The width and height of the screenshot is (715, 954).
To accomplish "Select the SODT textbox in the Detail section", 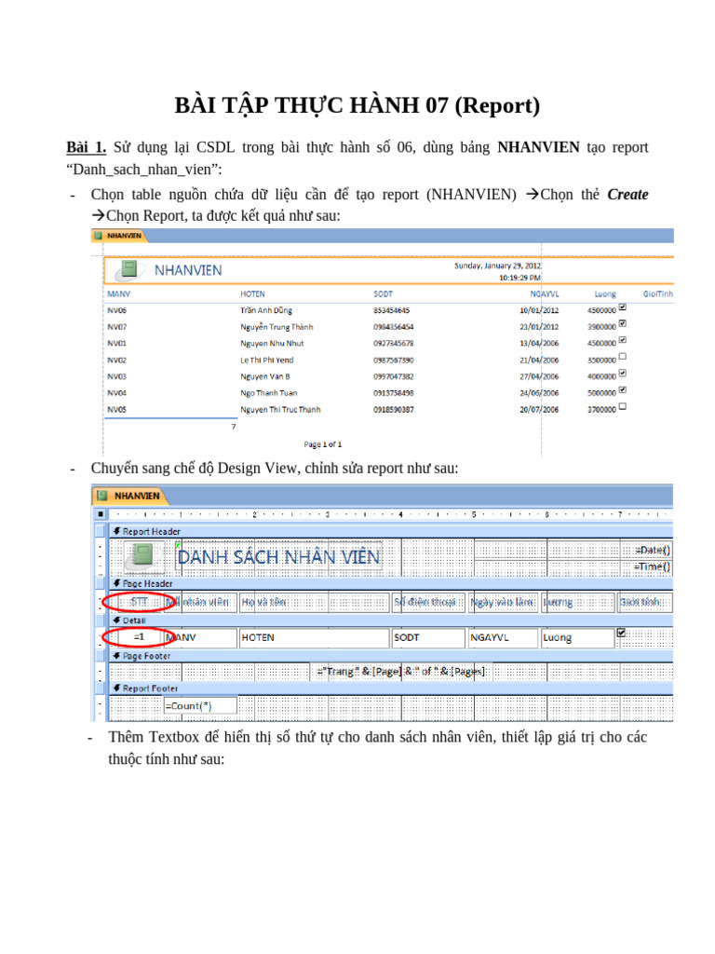I will (428, 637).
